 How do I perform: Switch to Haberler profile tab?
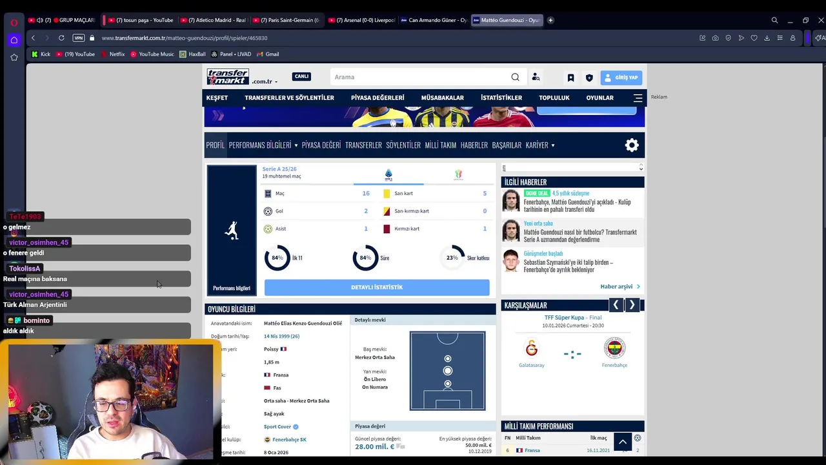pos(474,145)
